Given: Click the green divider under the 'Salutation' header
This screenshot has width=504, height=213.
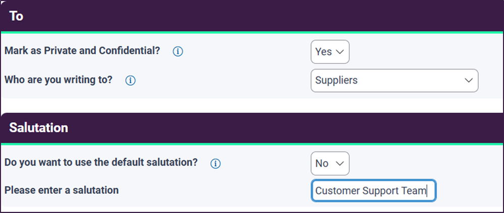Looking at the screenshot, I should coord(252,144).
